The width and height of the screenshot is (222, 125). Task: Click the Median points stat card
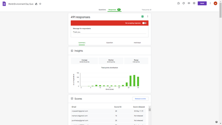tap(111, 61)
